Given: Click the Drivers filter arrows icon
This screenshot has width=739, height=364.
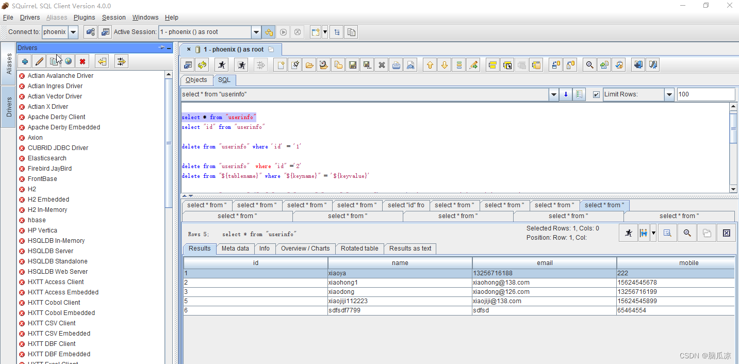Looking at the screenshot, I should coord(121,62).
